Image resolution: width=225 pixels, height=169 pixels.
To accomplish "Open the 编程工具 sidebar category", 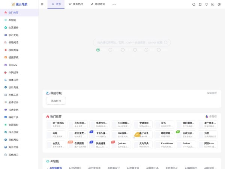I will [x=13, y=117].
